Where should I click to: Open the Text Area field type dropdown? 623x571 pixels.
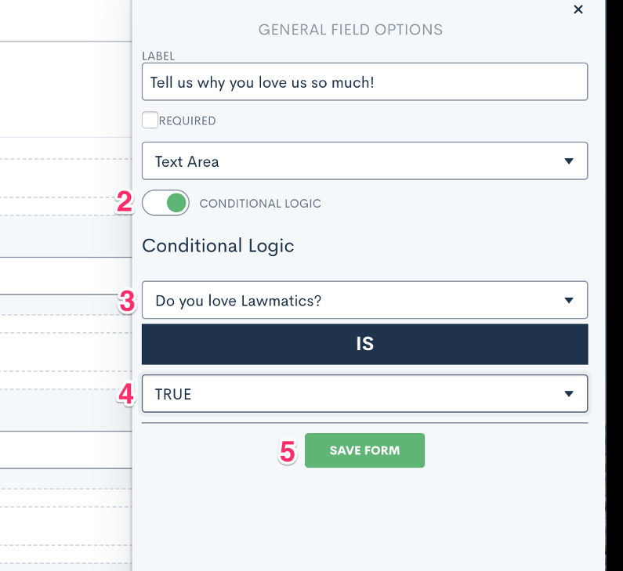coord(364,161)
